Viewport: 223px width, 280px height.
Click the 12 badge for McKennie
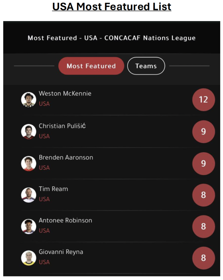point(204,100)
